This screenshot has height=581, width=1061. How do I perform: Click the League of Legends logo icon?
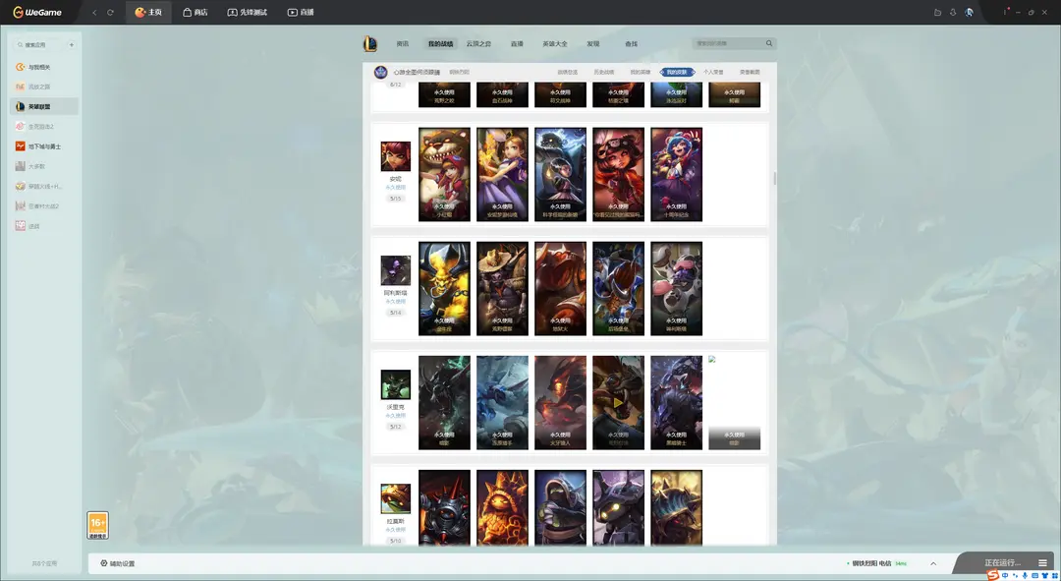pos(370,43)
